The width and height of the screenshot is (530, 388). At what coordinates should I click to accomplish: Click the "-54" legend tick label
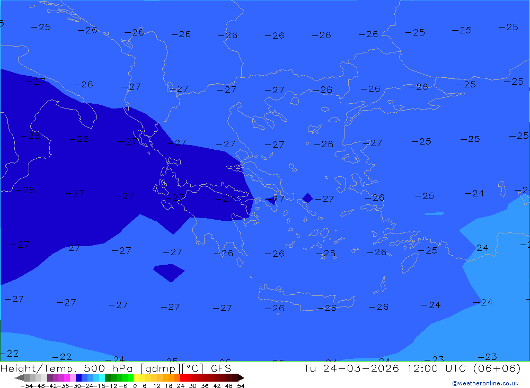click(26, 386)
